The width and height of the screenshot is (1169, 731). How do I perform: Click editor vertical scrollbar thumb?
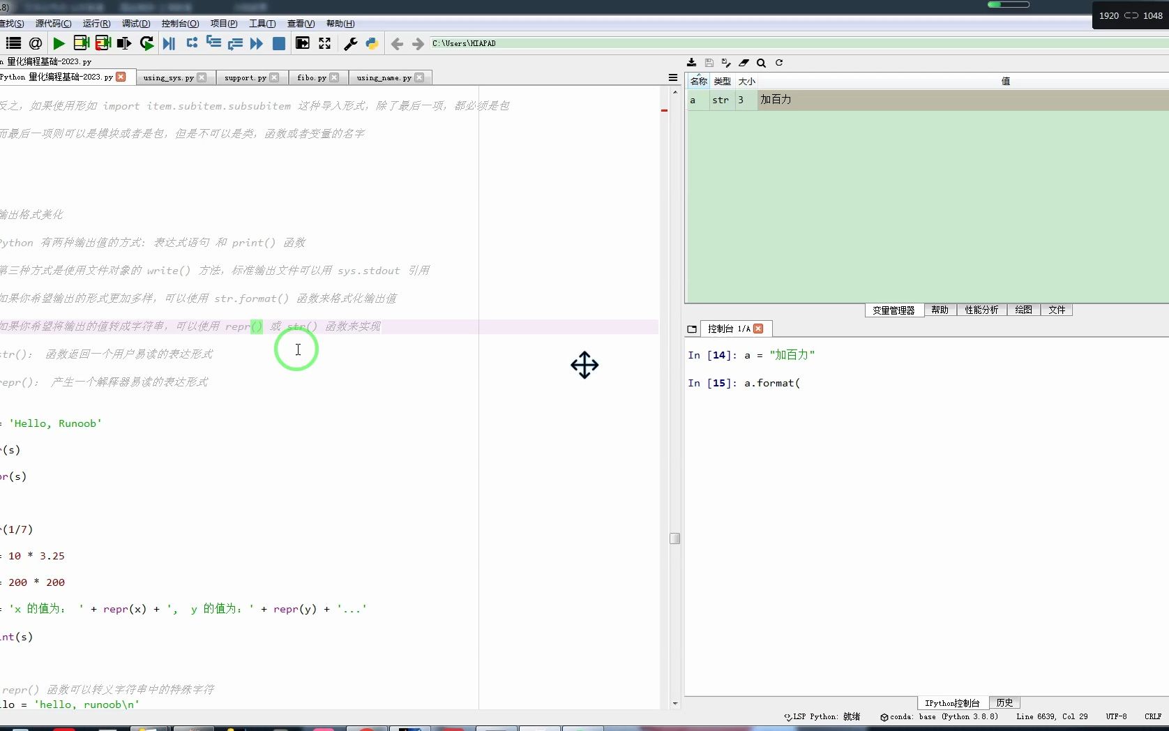(x=674, y=538)
